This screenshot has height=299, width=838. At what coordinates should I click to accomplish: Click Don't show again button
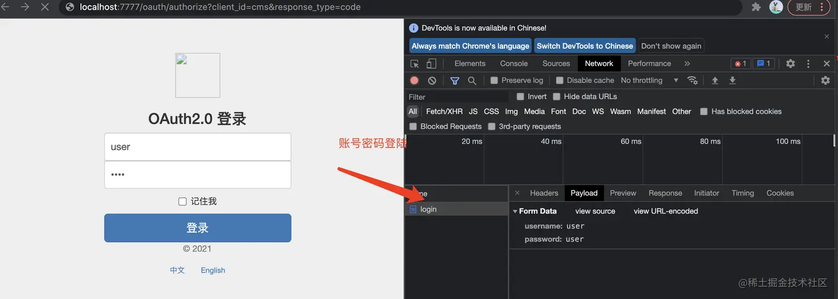pos(671,46)
